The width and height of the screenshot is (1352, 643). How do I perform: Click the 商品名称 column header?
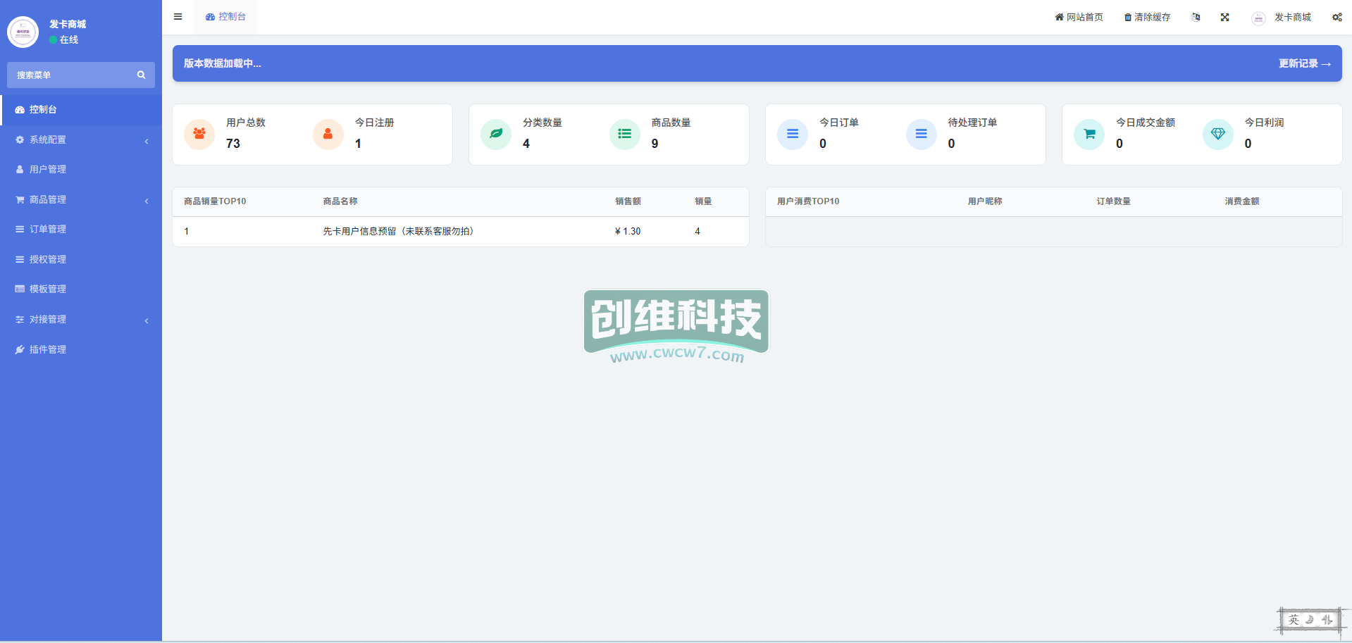(340, 201)
